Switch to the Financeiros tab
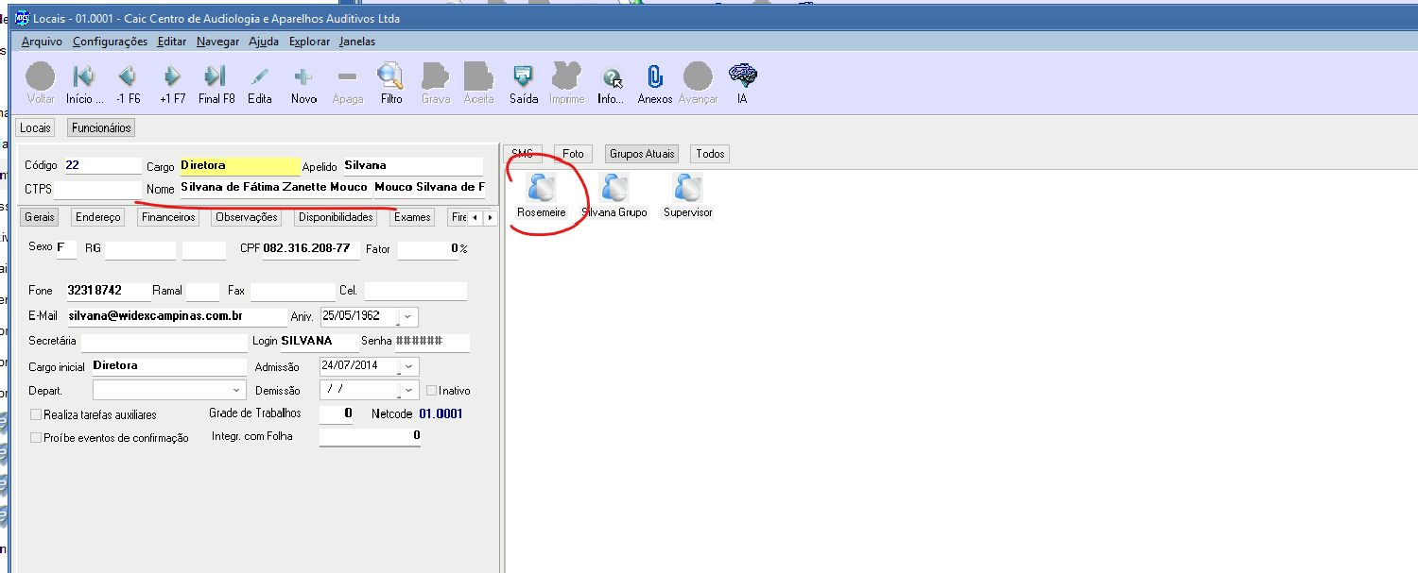 pyautogui.click(x=168, y=217)
